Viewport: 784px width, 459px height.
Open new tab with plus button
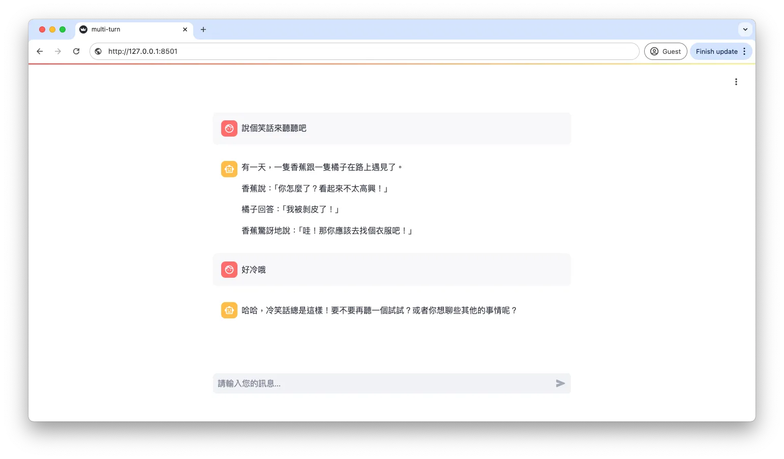(203, 29)
